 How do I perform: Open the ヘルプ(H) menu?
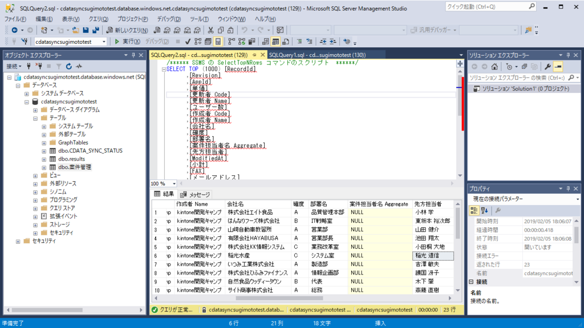(265, 19)
